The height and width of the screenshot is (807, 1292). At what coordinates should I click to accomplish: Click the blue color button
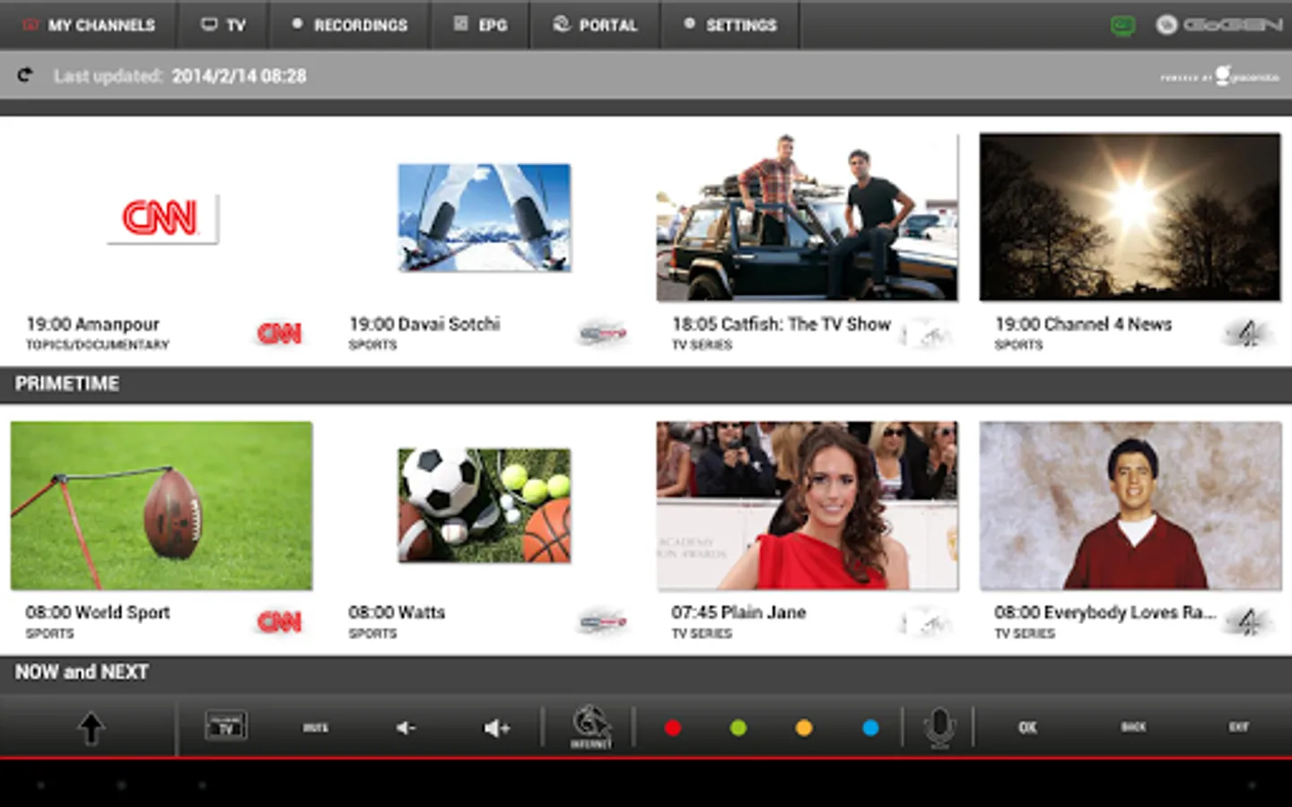click(870, 728)
